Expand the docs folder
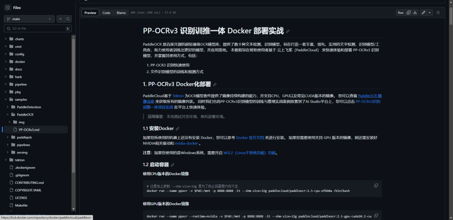 click(5, 69)
